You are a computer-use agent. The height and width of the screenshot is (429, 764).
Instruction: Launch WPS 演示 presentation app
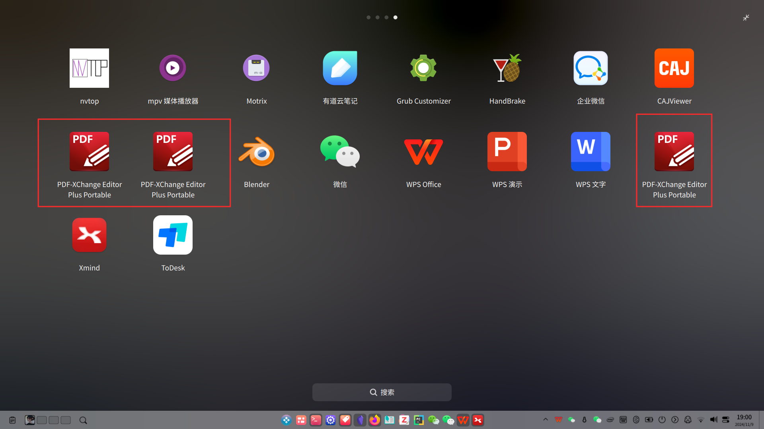[x=507, y=151]
